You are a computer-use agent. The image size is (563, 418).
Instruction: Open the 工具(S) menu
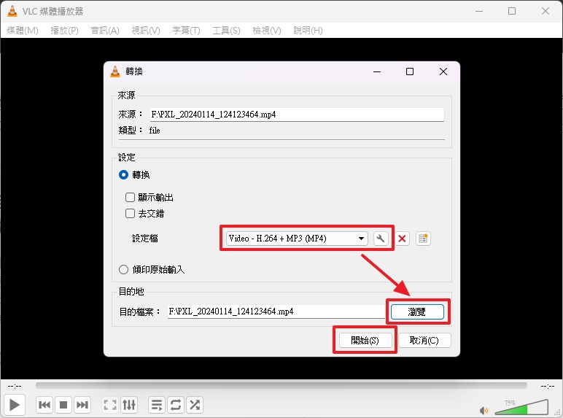click(x=226, y=30)
